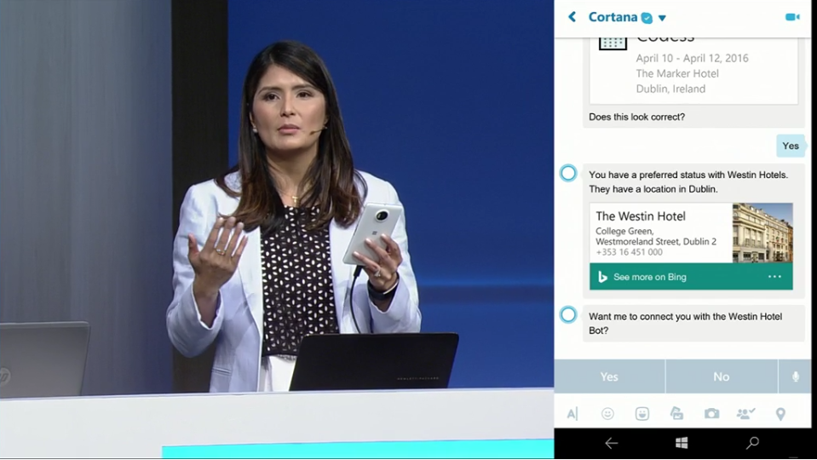Open 'See more on Bing' link

coord(650,277)
